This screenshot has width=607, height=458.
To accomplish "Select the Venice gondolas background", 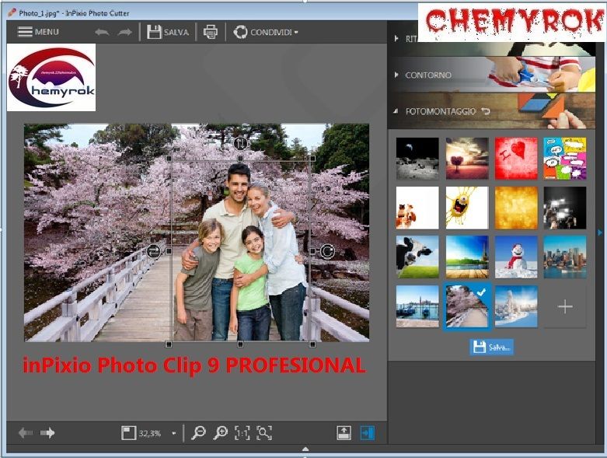I will click(417, 306).
